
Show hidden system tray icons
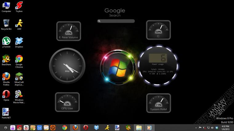tap(196, 128)
